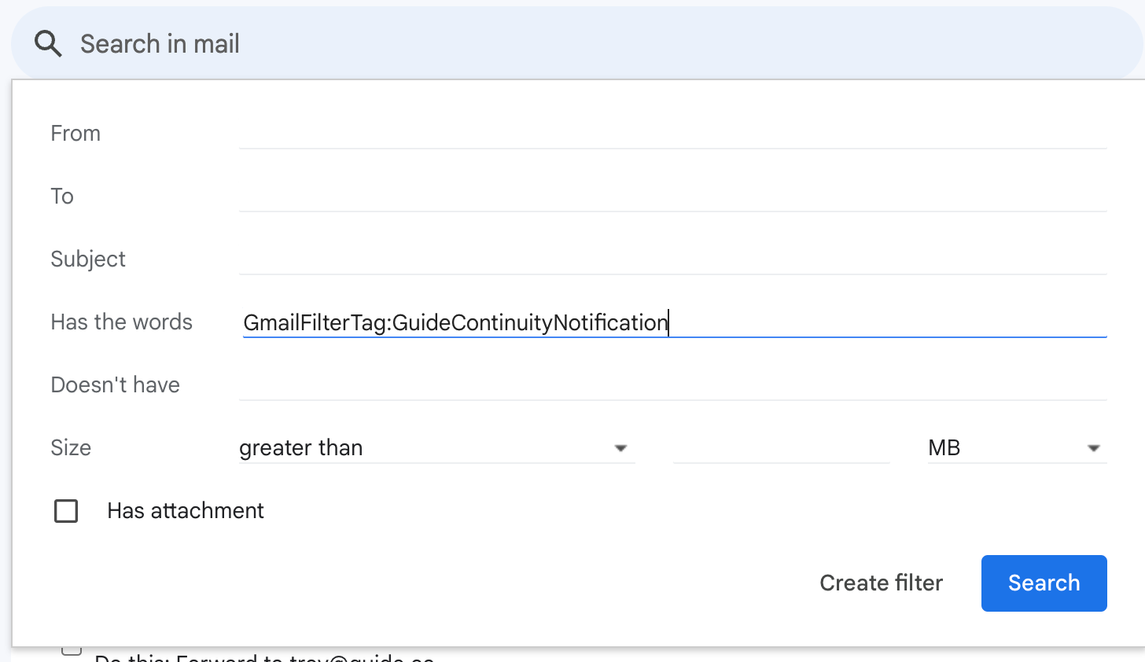Enable the Has attachment checkbox

click(66, 511)
